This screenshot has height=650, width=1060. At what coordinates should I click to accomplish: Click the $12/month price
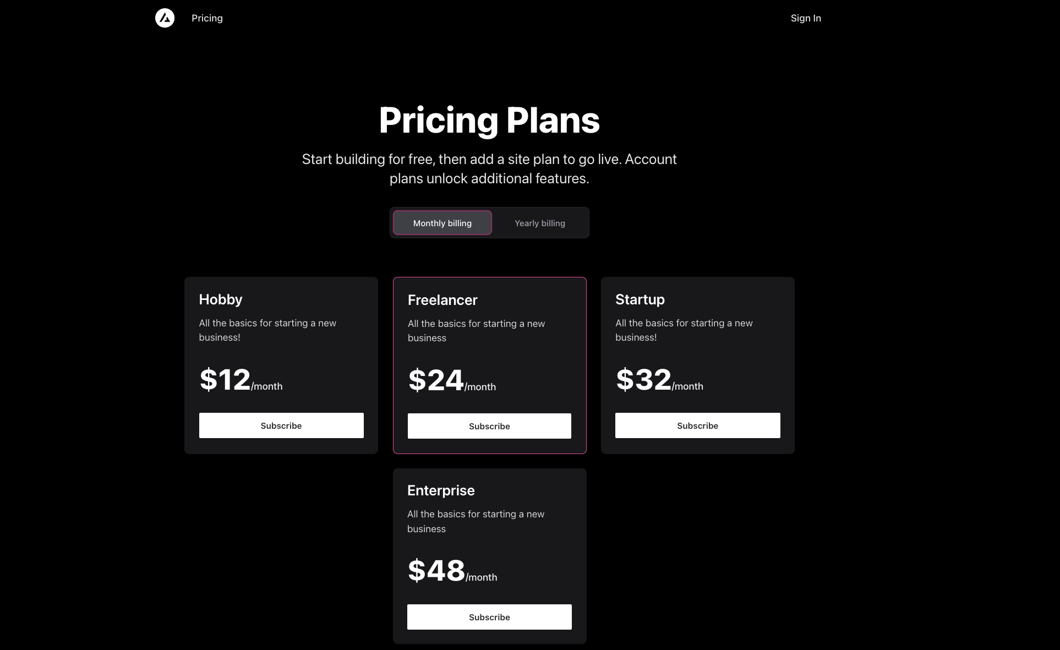[x=241, y=380]
